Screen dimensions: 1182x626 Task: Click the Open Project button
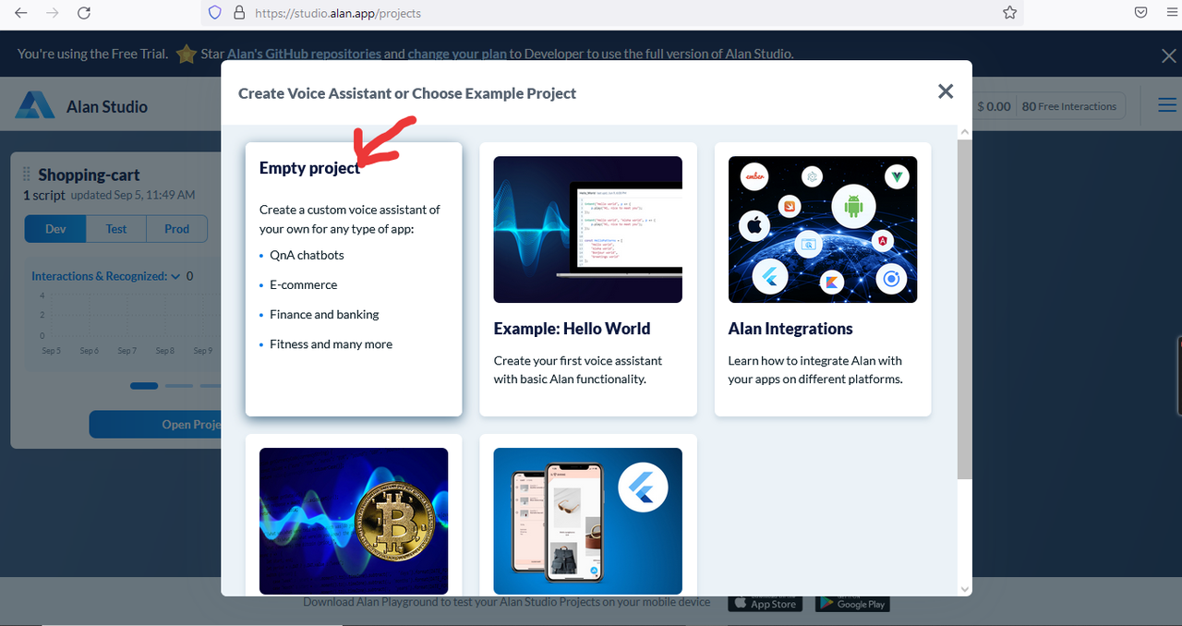pyautogui.click(x=155, y=425)
